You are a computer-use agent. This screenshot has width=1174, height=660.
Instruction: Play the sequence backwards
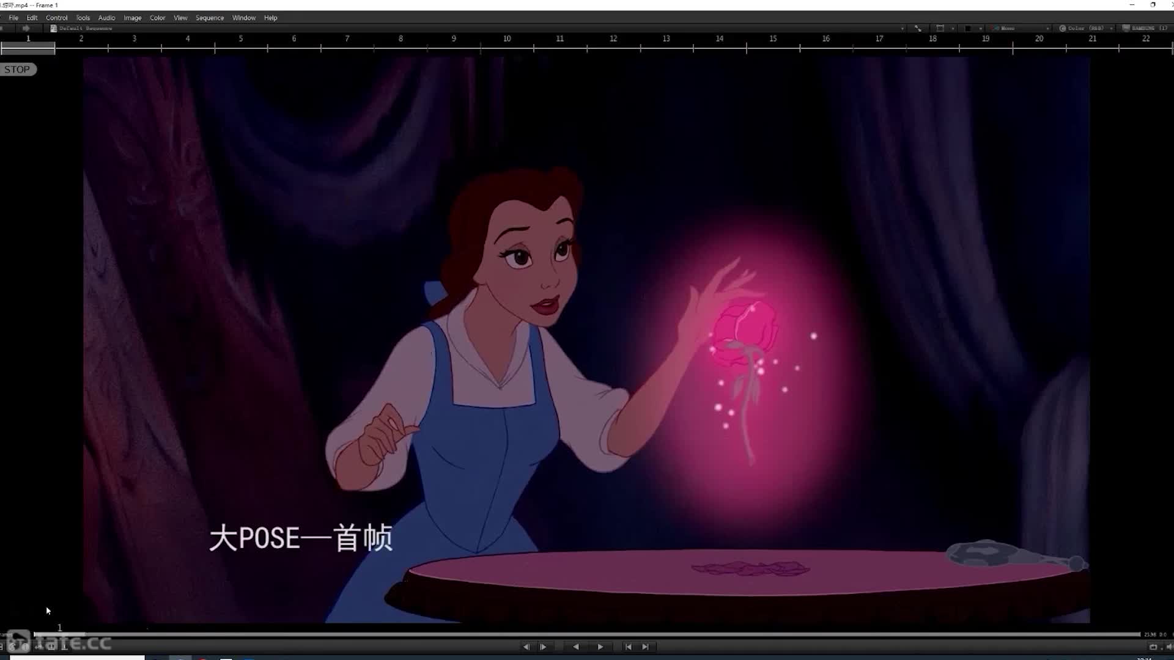point(575,647)
